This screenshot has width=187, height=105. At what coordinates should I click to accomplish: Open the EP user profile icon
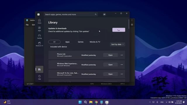[x=104, y=14]
